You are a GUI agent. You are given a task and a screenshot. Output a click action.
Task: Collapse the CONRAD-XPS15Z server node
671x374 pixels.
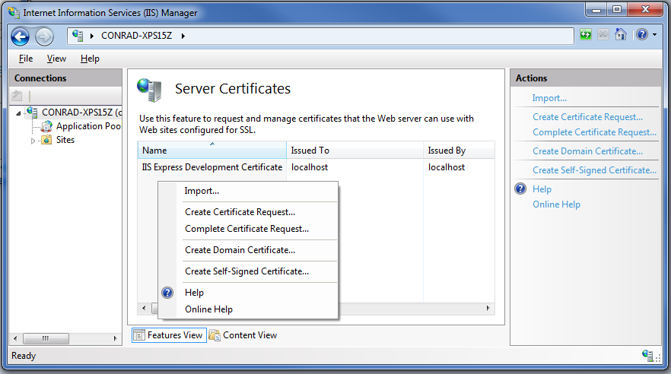18,113
